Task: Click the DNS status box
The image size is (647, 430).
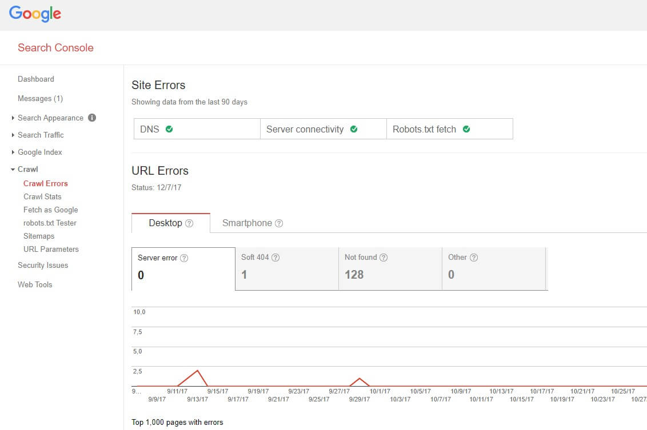Action: click(x=197, y=128)
